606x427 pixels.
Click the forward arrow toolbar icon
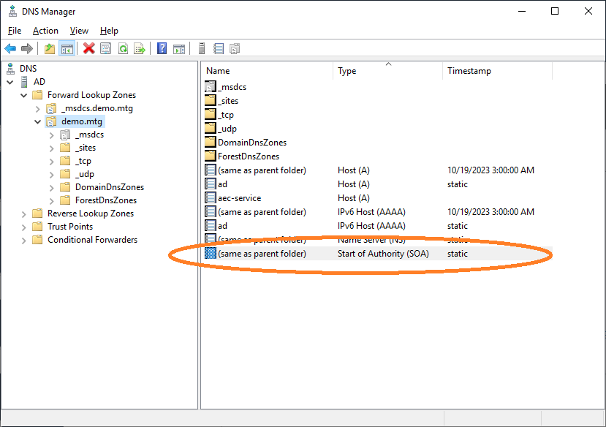tap(29, 49)
